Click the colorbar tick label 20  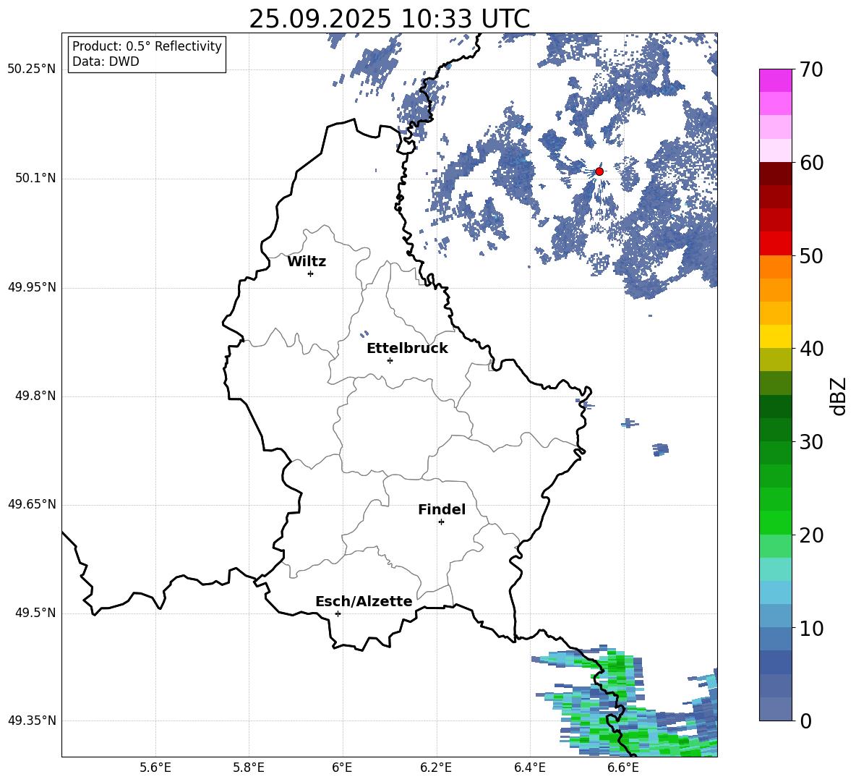pyautogui.click(x=811, y=535)
